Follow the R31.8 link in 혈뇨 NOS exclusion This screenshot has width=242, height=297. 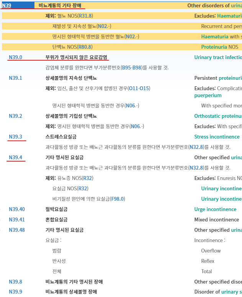85,16
